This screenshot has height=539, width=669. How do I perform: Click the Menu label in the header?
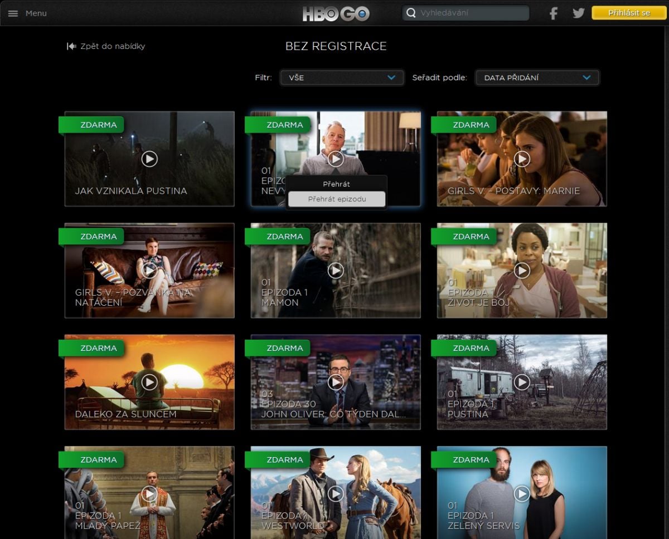[36, 13]
